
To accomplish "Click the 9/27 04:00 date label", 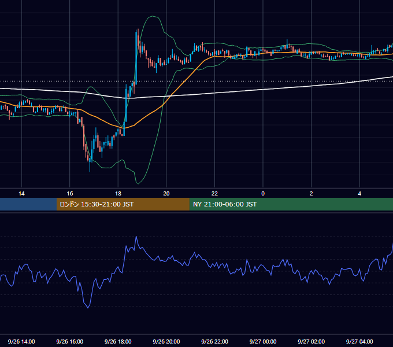I will pyautogui.click(x=359, y=341).
